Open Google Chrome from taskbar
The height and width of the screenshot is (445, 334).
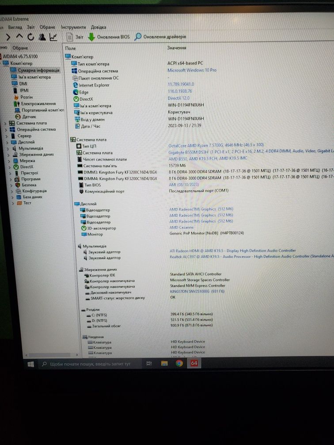click(x=179, y=363)
